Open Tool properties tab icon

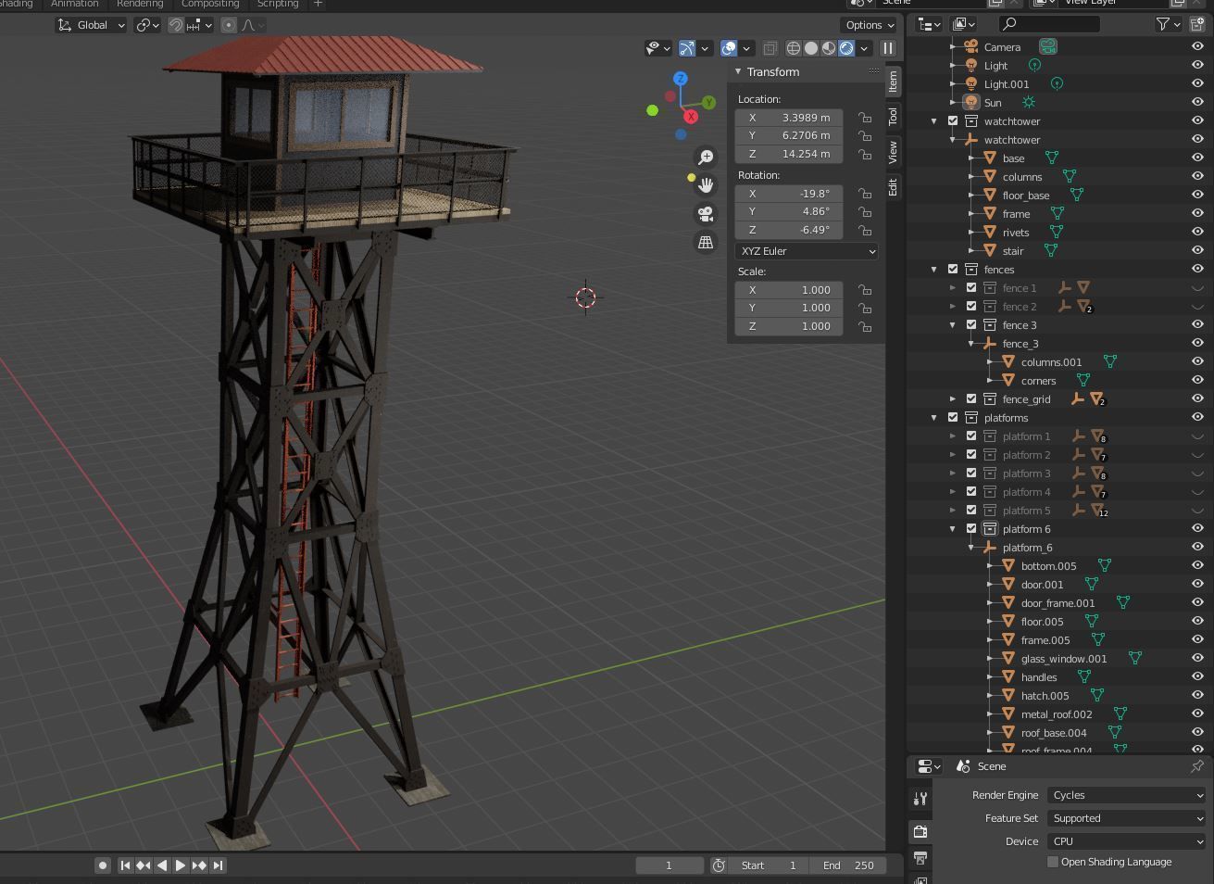[x=920, y=799]
